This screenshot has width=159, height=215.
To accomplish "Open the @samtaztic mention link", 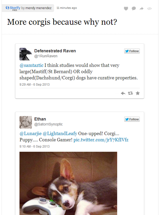I will pyautogui.click(x=32, y=65).
